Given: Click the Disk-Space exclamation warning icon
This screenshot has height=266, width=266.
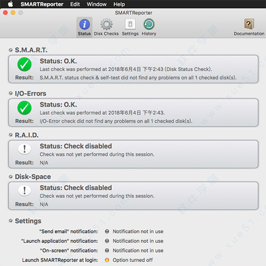Looking at the screenshot, I should click(x=25, y=190).
